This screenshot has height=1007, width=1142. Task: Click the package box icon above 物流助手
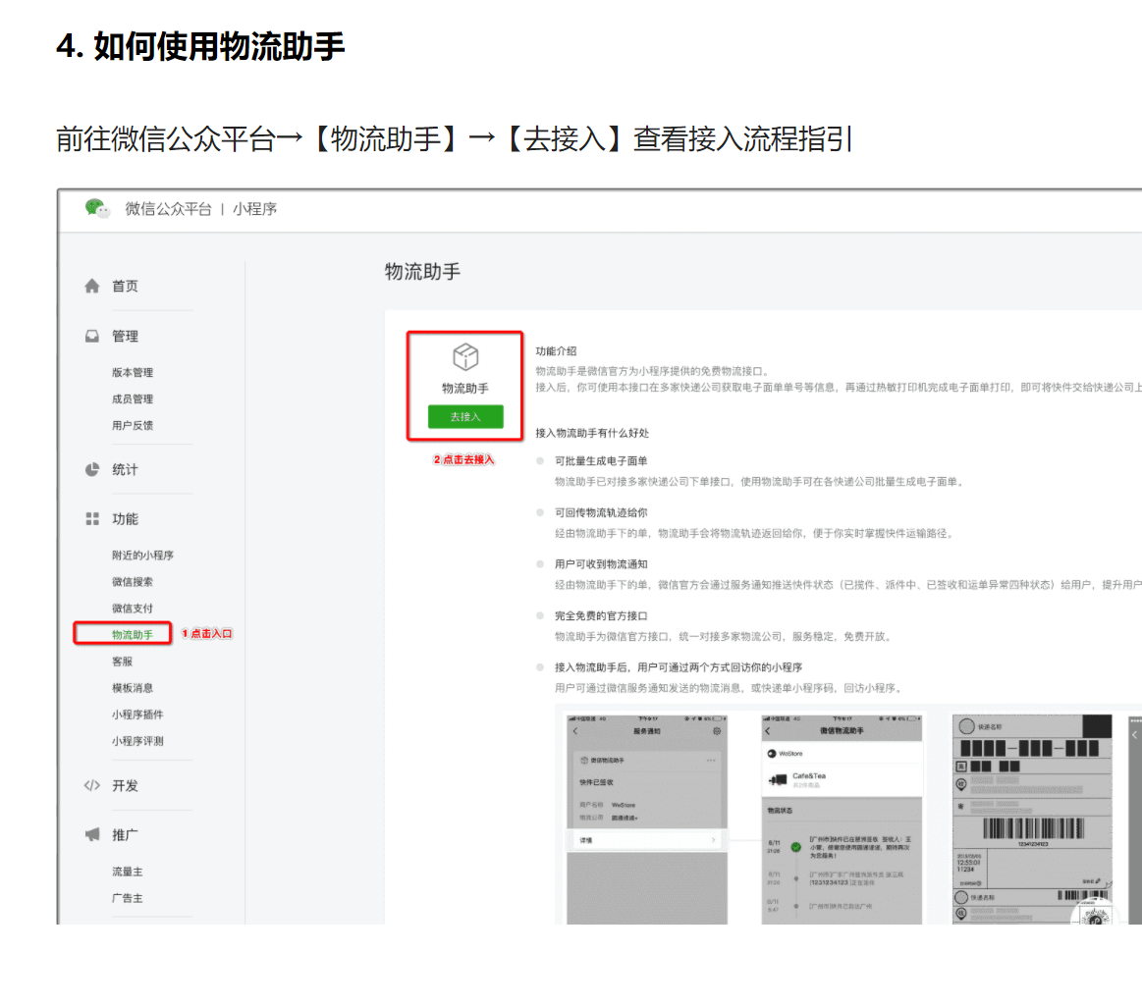point(465,357)
